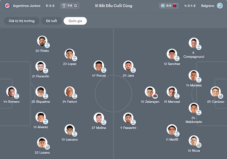Click the Argentinos Juniors club crest

(x=7, y=6)
